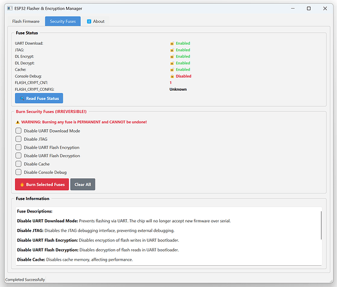Select the Disable Cache checkbox

[18, 164]
